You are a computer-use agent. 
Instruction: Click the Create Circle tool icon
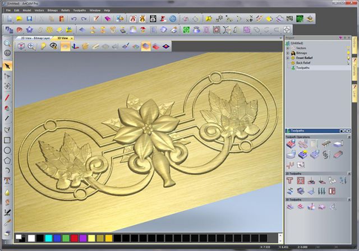7,150
